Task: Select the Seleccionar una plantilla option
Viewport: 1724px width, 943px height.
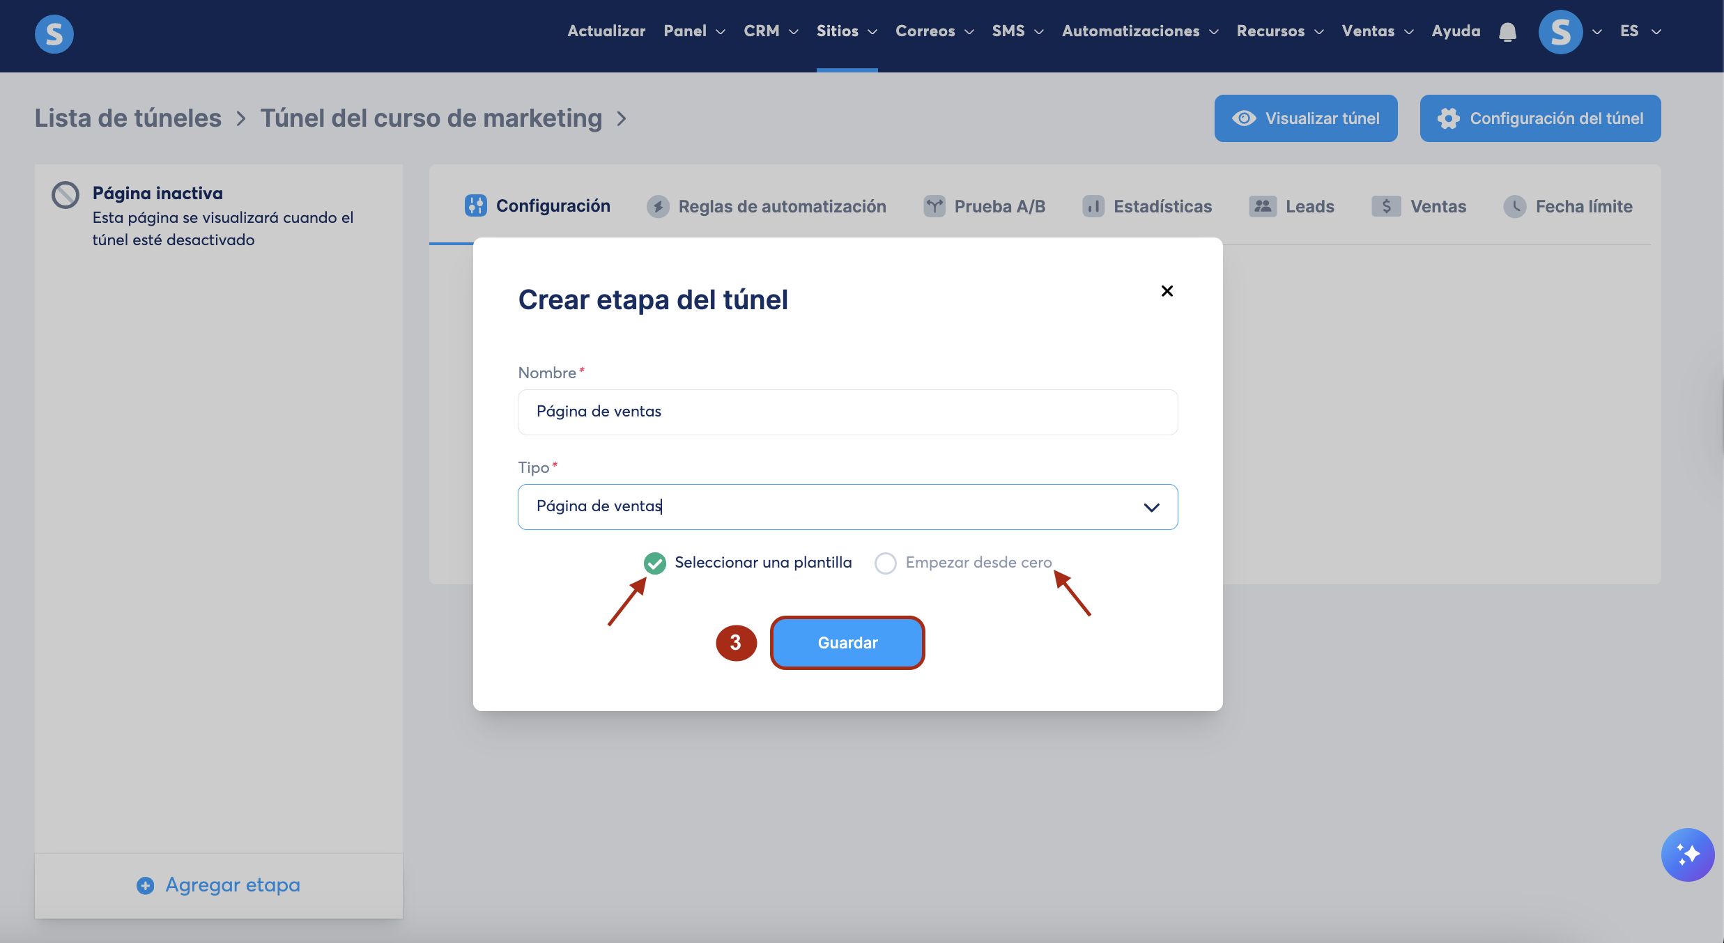Action: [655, 563]
